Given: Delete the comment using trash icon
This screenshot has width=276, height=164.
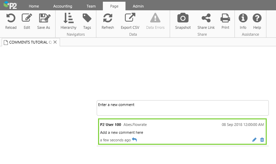Looking at the screenshot, I should (x=262, y=140).
